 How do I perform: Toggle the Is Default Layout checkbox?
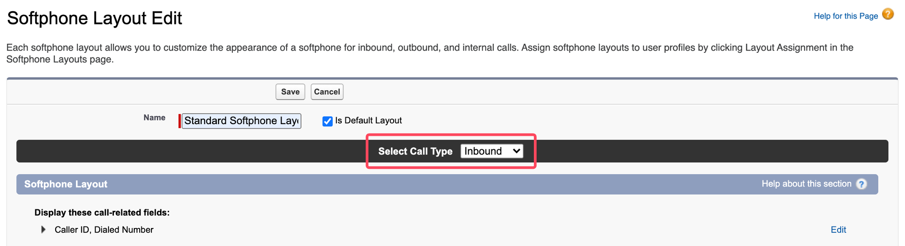[x=327, y=121]
